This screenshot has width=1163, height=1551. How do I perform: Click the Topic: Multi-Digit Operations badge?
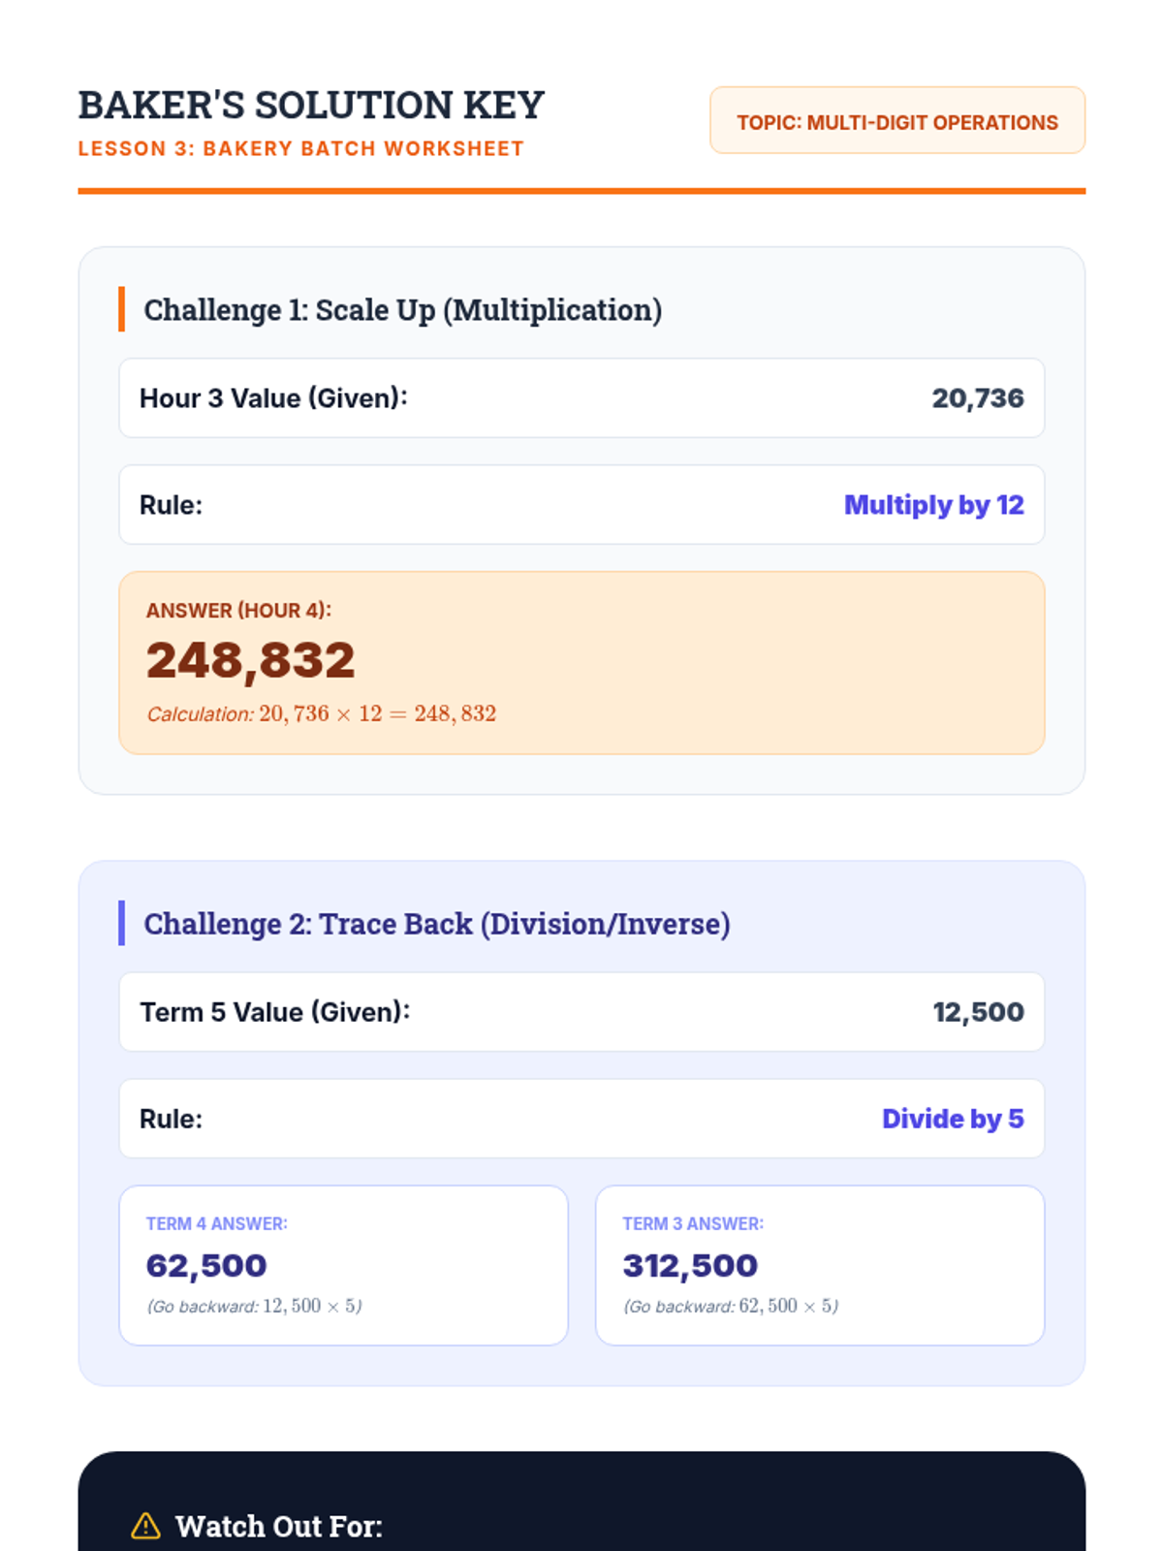[896, 121]
